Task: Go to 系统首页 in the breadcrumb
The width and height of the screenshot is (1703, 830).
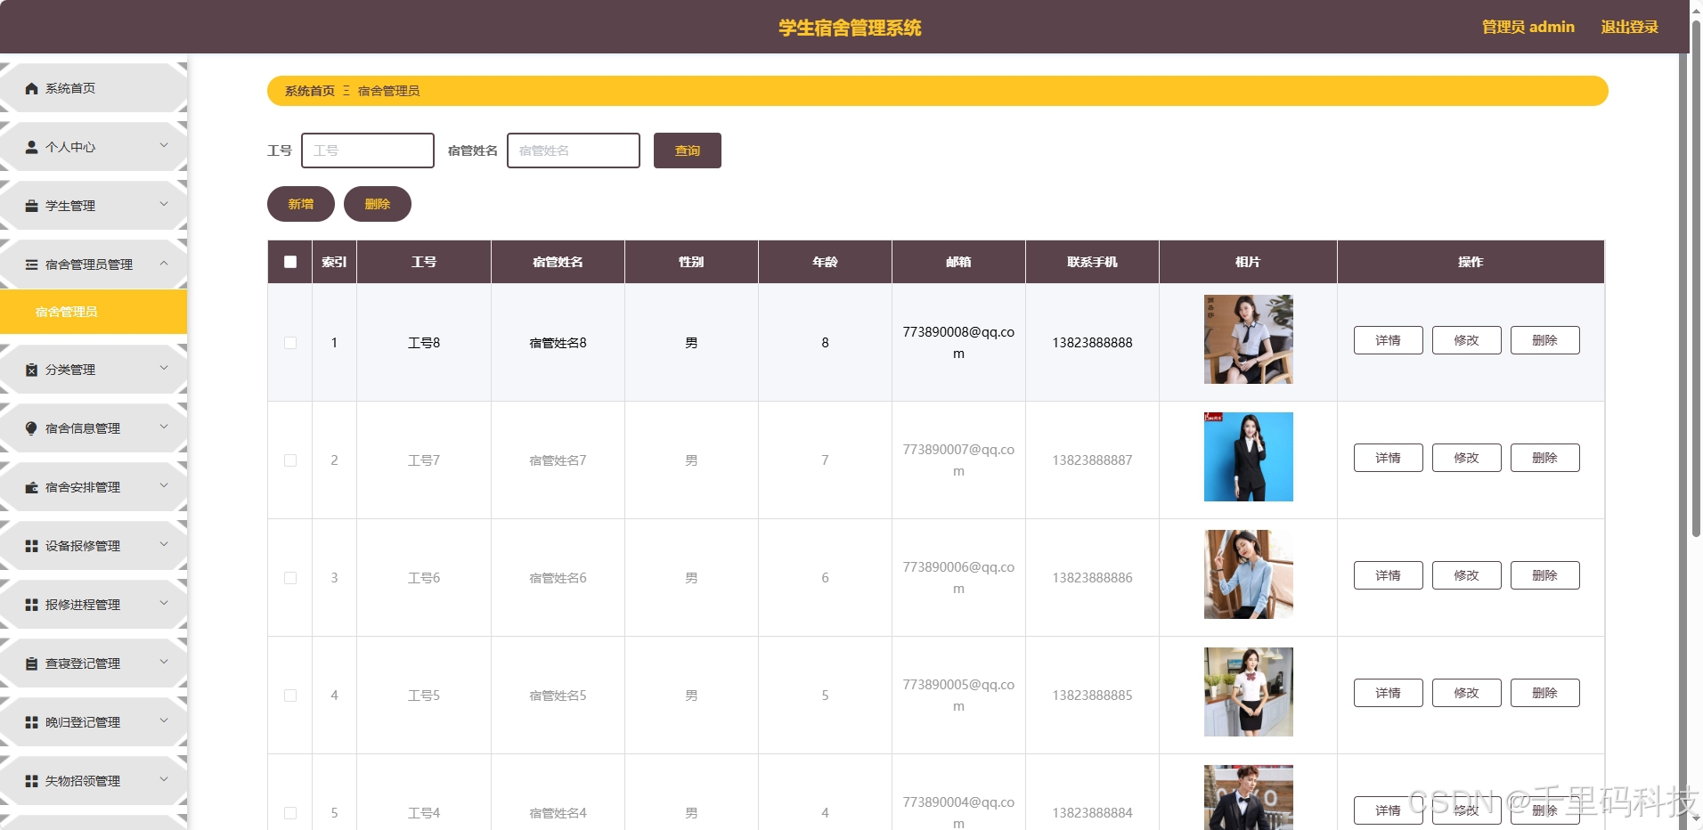Action: pos(310,91)
